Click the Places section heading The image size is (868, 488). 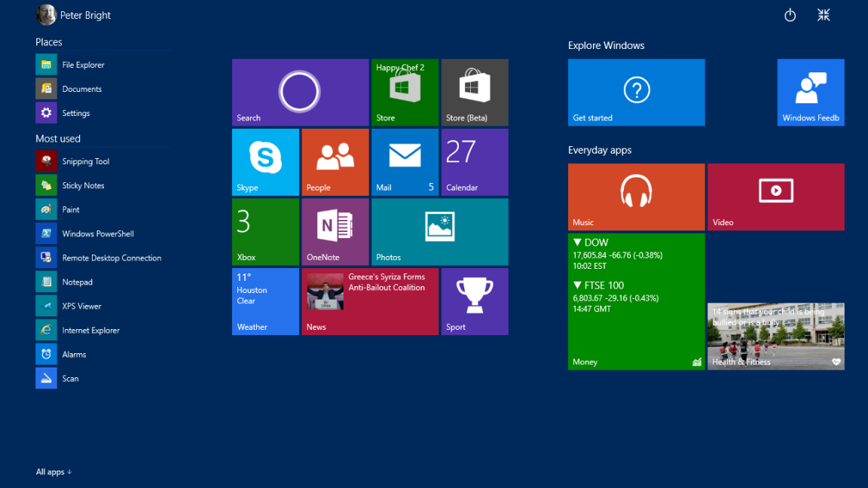pyautogui.click(x=49, y=42)
